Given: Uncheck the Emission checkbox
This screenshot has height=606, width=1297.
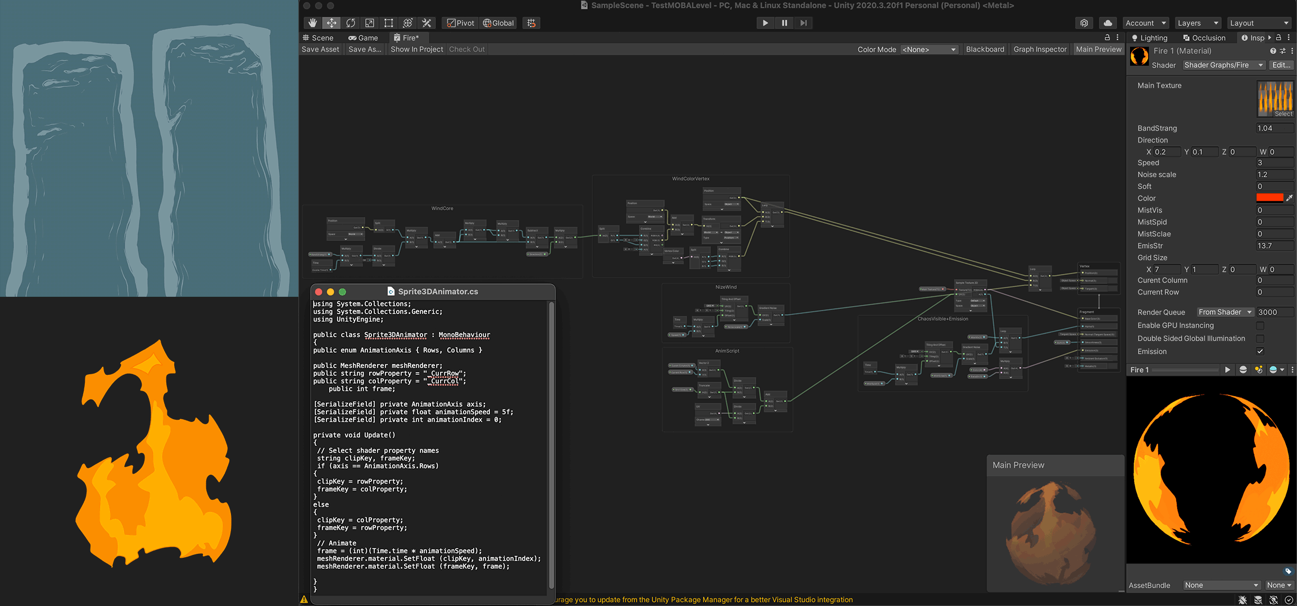Looking at the screenshot, I should 1260,351.
